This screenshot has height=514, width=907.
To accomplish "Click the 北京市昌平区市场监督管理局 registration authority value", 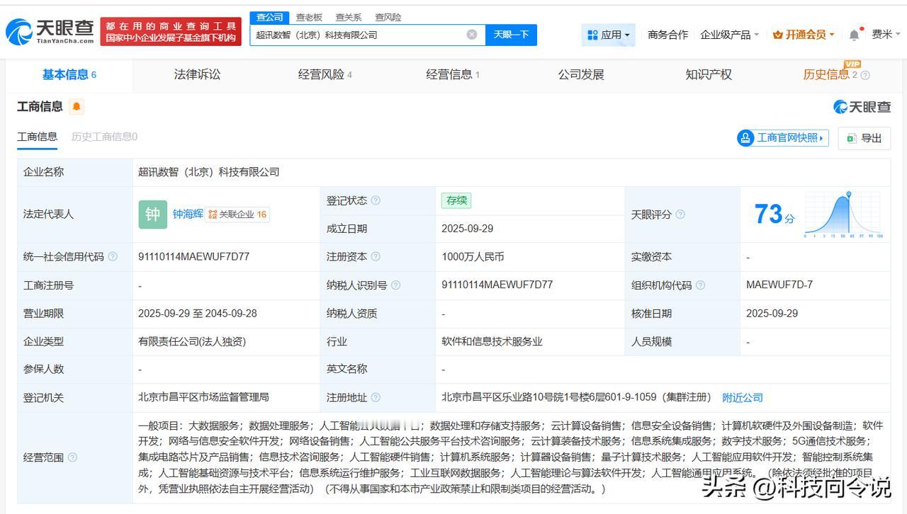I will tap(203, 398).
